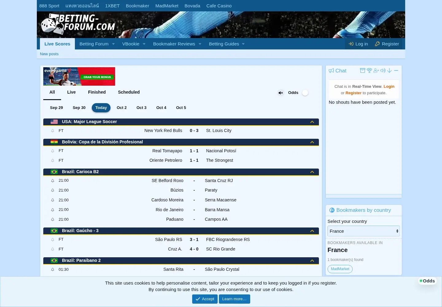
Task: Set alert bell for Santa Rita match
Action: 52,270
